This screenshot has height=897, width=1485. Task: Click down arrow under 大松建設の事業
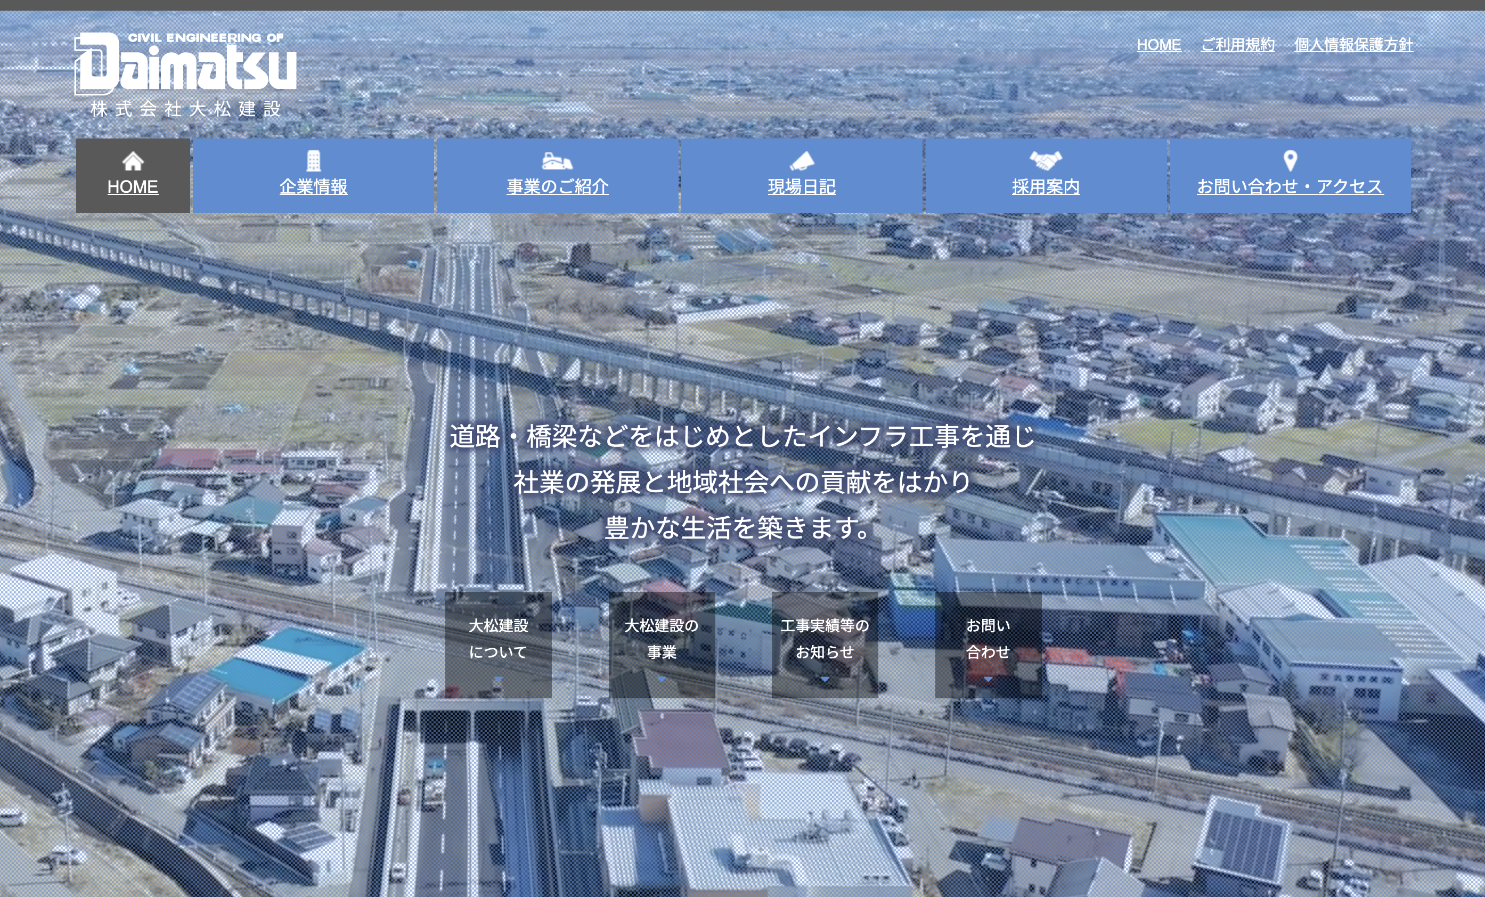(662, 679)
